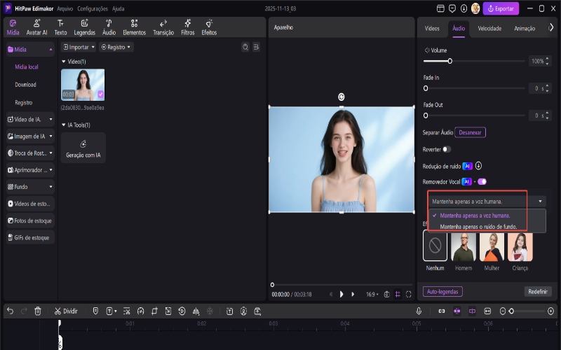
Task: Click the microphone voice-over record icon
Action: 419,311
